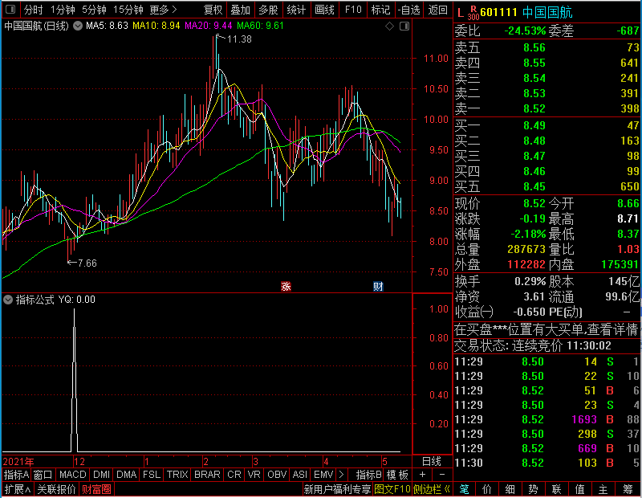Image resolution: width=642 pixels, height=498 pixels.
Task: Expand the 指标公式 indicator dropdown arrow
Action: pyautogui.click(x=8, y=300)
